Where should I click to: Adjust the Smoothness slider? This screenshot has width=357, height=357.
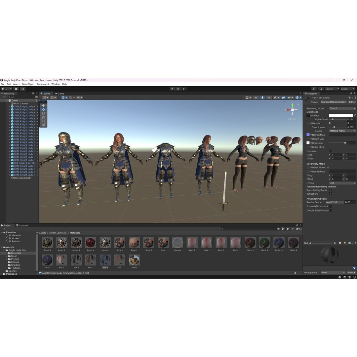(337, 127)
